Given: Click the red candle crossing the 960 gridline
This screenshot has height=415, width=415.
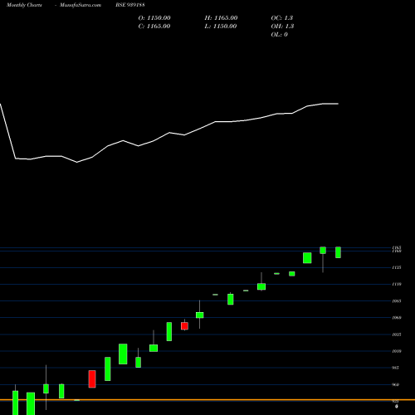Looking at the screenshot, I should (x=92, y=379).
